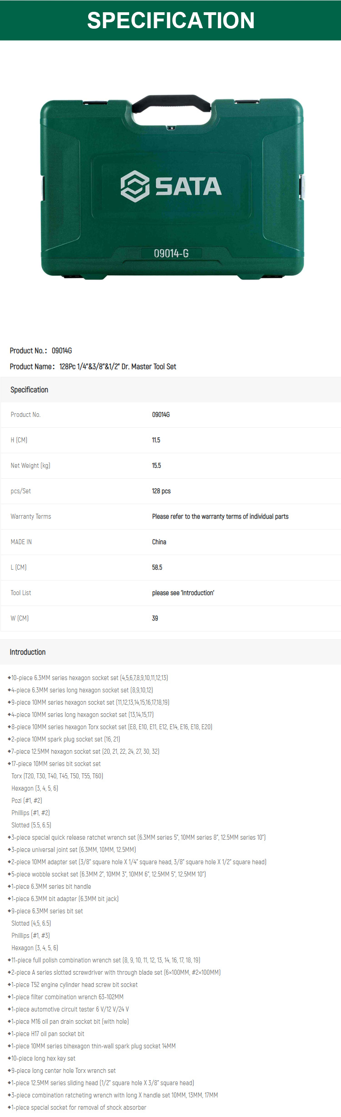Click the green toolbox product image
Image resolution: width=341 pixels, height=1117 pixels.
(171, 187)
